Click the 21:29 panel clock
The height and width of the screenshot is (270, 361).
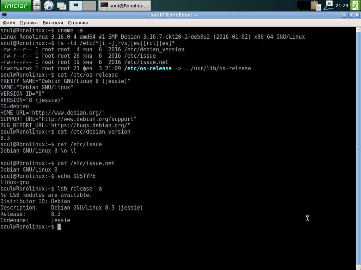click(342, 6)
